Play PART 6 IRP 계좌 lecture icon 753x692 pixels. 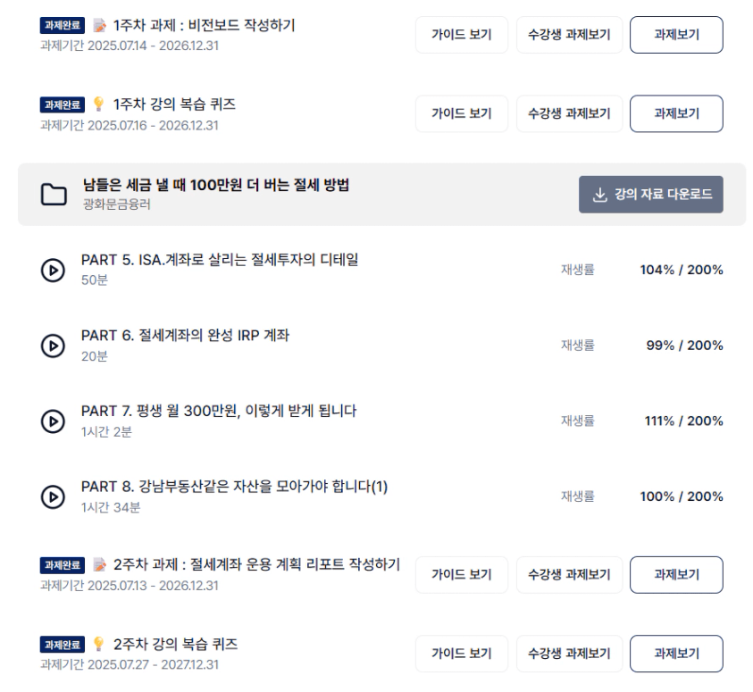tap(53, 346)
